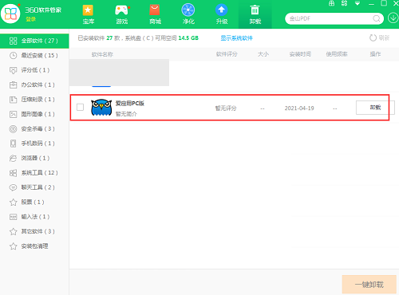Select the 卸载 uninstall tab with trash icon
Screen dimensions: 399x295
[255, 14]
